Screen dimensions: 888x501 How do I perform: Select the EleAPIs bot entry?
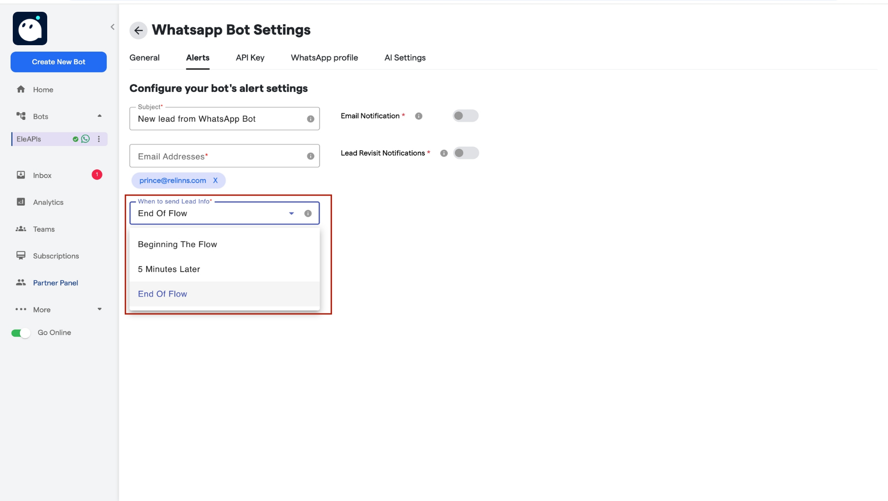pos(59,139)
